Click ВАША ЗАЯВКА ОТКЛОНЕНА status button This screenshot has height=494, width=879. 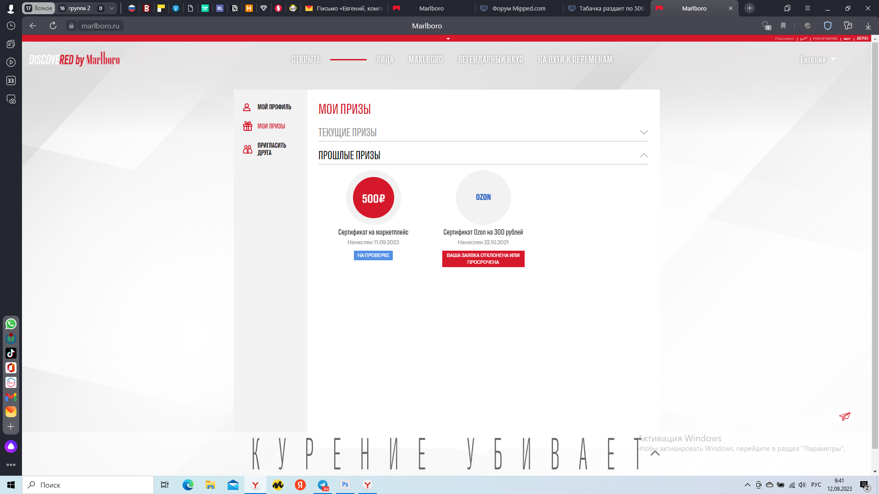tap(483, 259)
